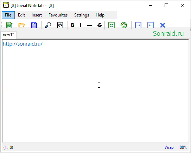Follow the http://sonraid.ru/ hyperlink
The height and width of the screenshot is (153, 191).
23,44
